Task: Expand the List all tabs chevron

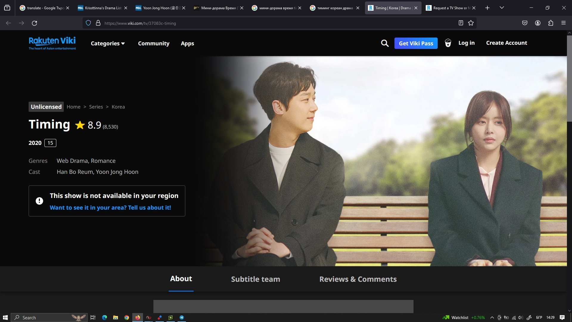Action: (x=502, y=8)
